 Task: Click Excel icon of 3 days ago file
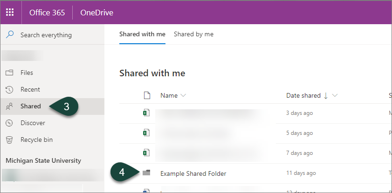146,113
